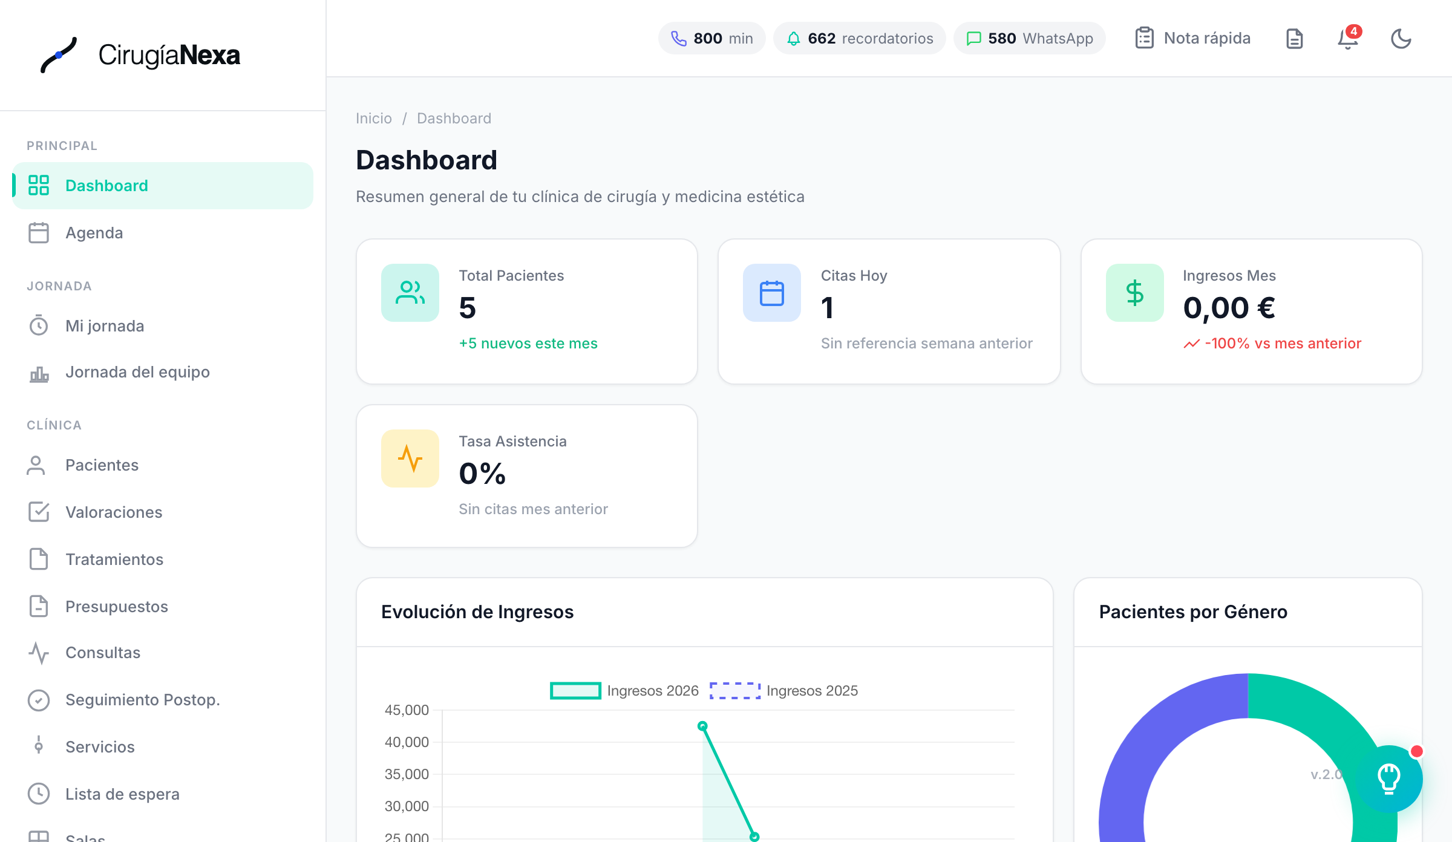Open the lightbulb help floating button

(x=1389, y=778)
